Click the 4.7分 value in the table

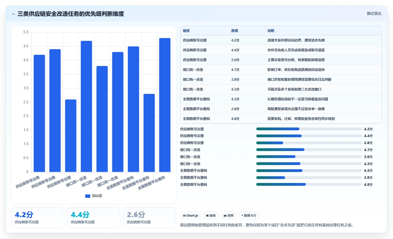click(235, 70)
